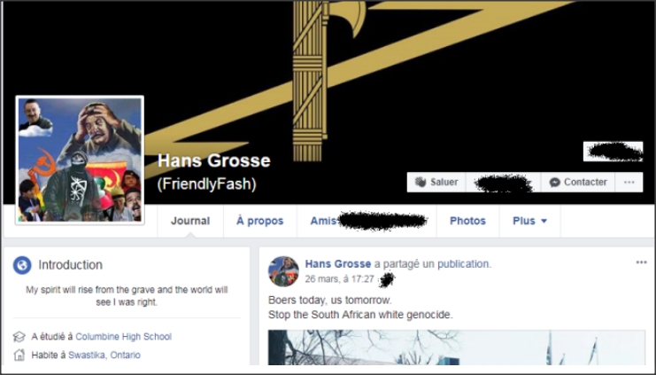The height and width of the screenshot is (375, 656).
Task: Open the post options three-dot menu
Action: pyautogui.click(x=641, y=262)
